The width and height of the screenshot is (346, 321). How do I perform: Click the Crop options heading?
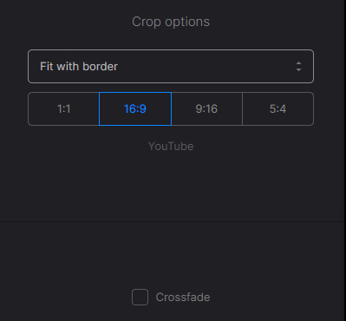pos(171,22)
